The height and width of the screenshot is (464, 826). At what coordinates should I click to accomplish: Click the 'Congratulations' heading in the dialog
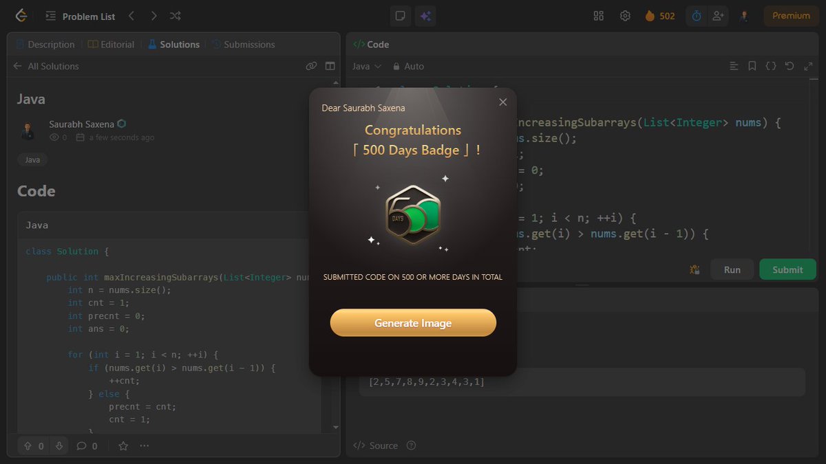tap(413, 130)
